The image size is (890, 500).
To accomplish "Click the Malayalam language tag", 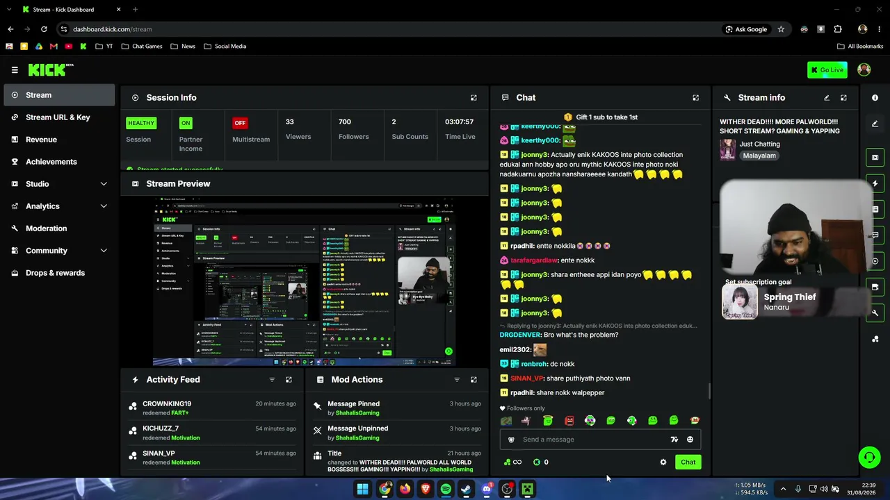I will point(759,156).
